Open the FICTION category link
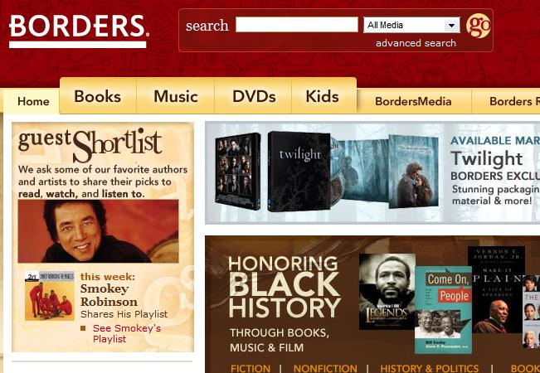The image size is (540, 373). click(x=251, y=368)
